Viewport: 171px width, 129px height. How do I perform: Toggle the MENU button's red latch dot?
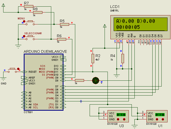(24, 21)
